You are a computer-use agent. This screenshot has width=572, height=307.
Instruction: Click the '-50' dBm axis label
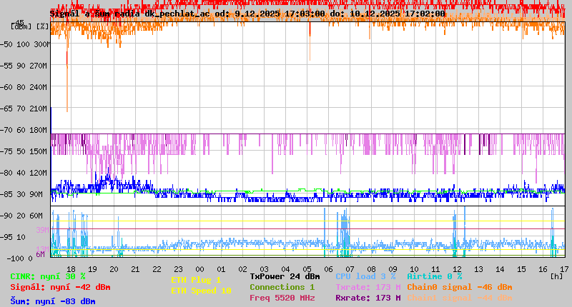(6, 44)
